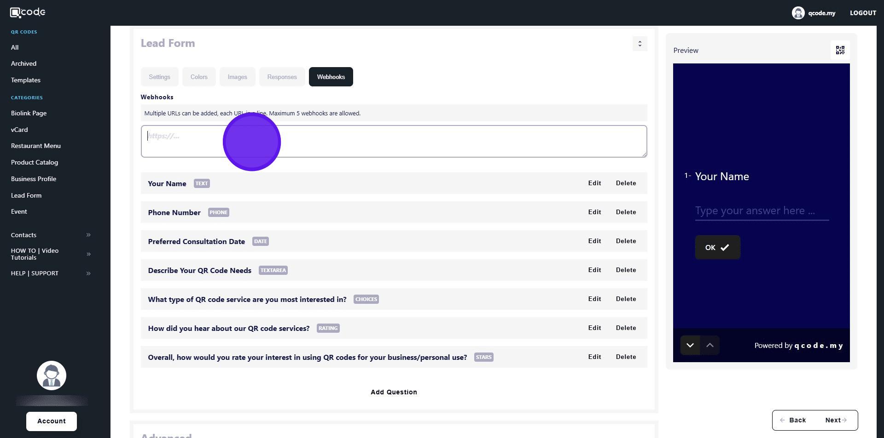The width and height of the screenshot is (884, 438).
Task: Delete the Preferred Consultation Date question
Action: click(626, 241)
